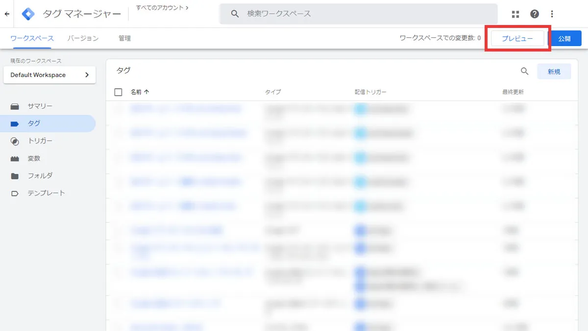The image size is (588, 331).
Task: Check the select-all checkbox in the tag list header
Action: coord(119,92)
